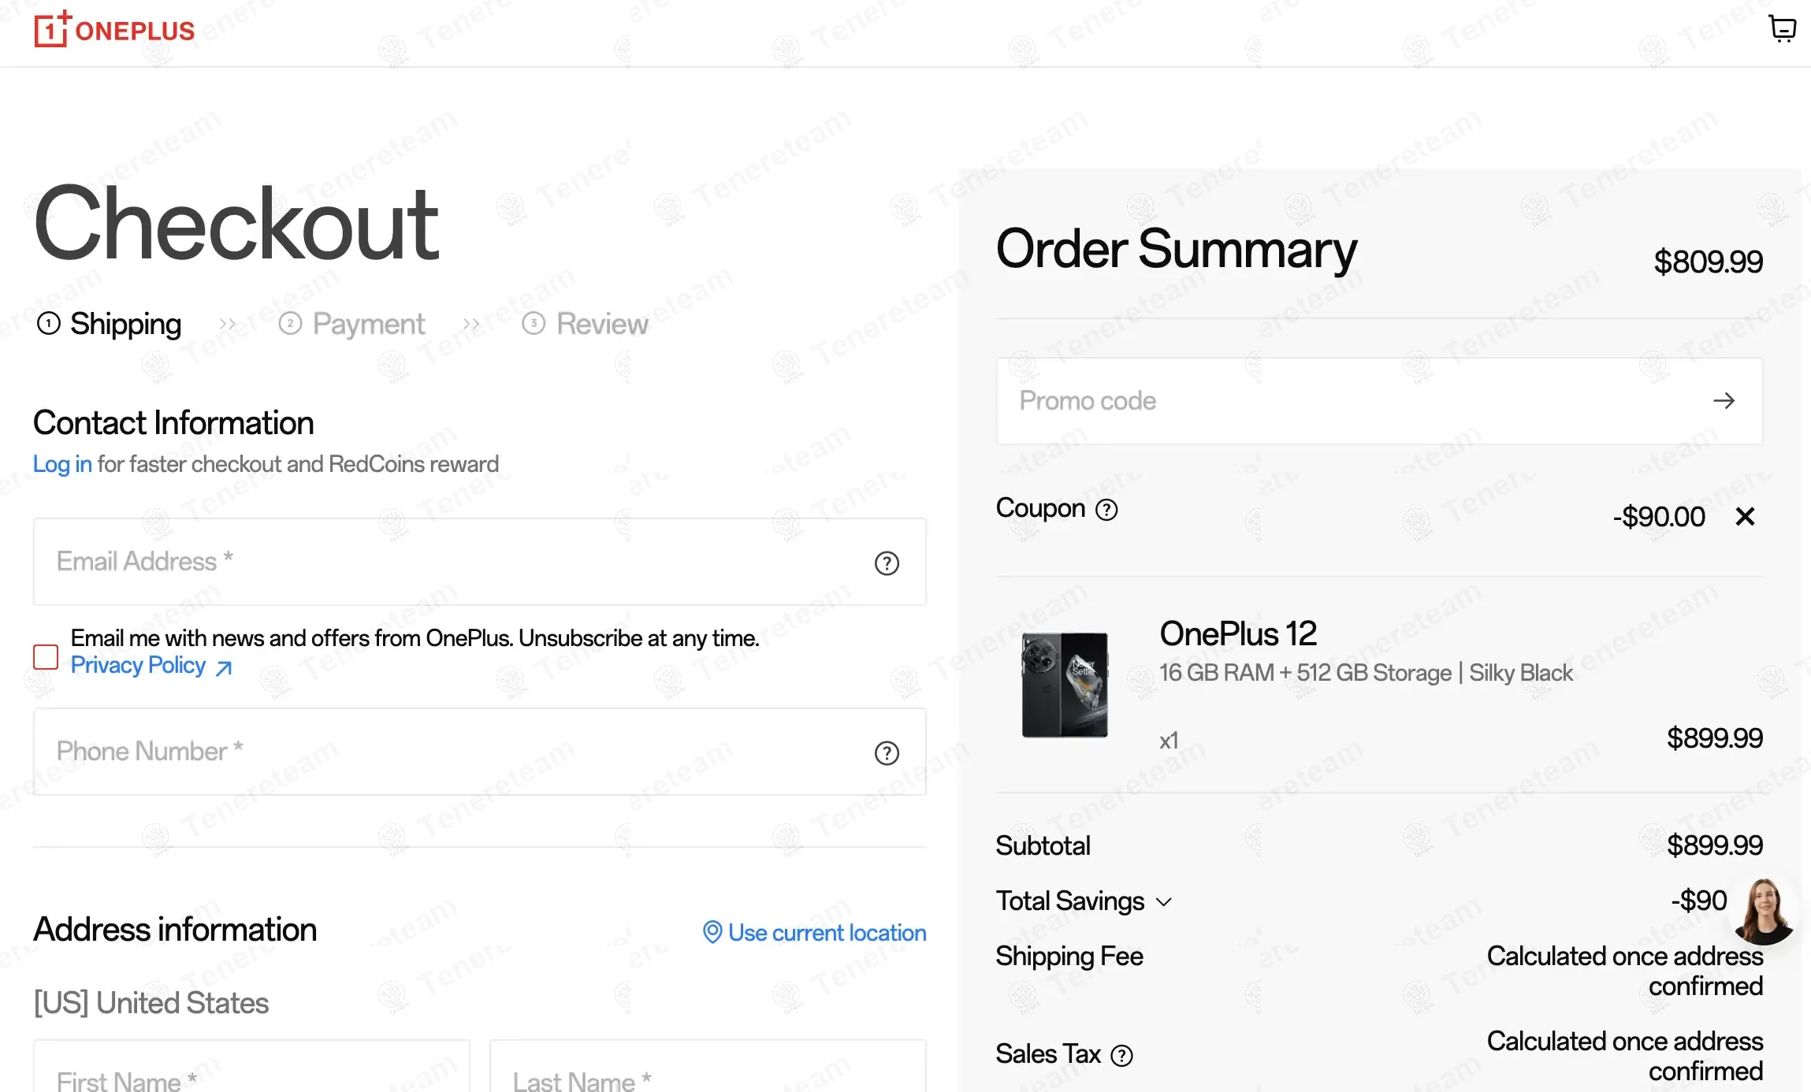Open the shopping cart icon
This screenshot has height=1092, width=1811.
pyautogui.click(x=1781, y=29)
